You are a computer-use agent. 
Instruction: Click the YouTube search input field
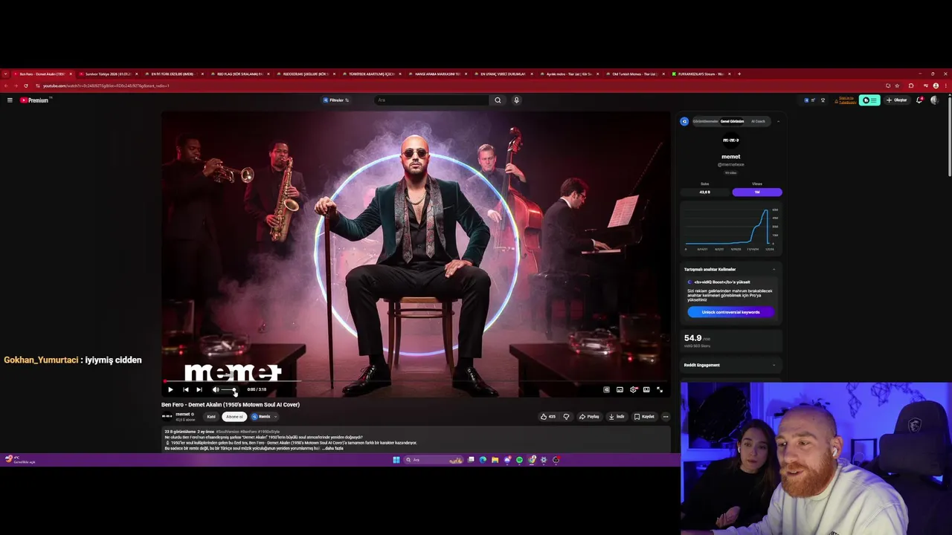click(x=431, y=100)
